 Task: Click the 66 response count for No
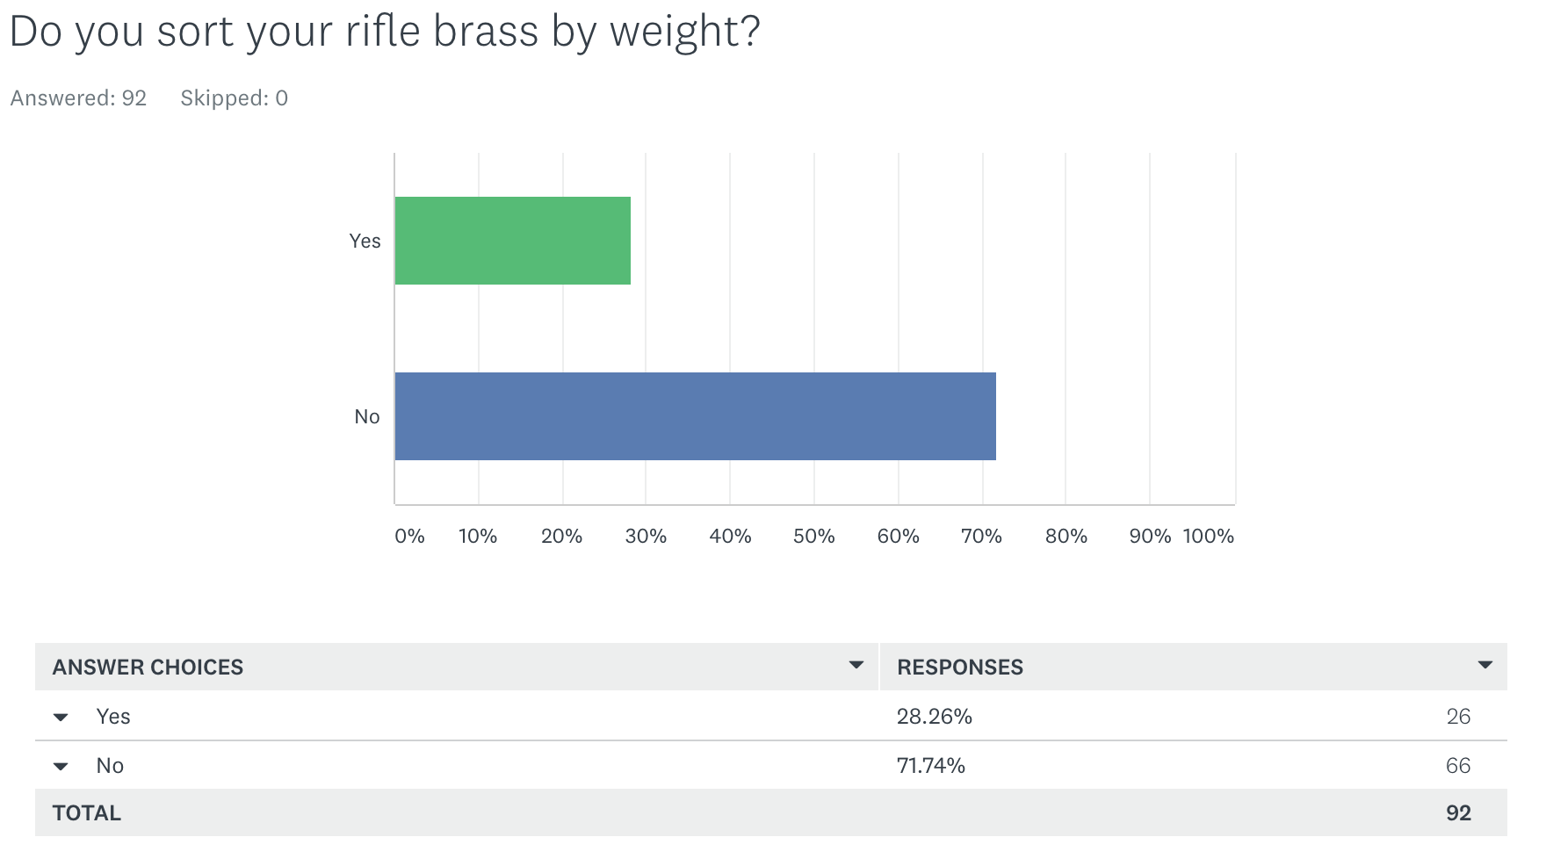point(1458,766)
